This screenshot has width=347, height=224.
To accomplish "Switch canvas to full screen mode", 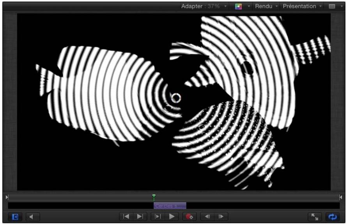I will (315, 217).
